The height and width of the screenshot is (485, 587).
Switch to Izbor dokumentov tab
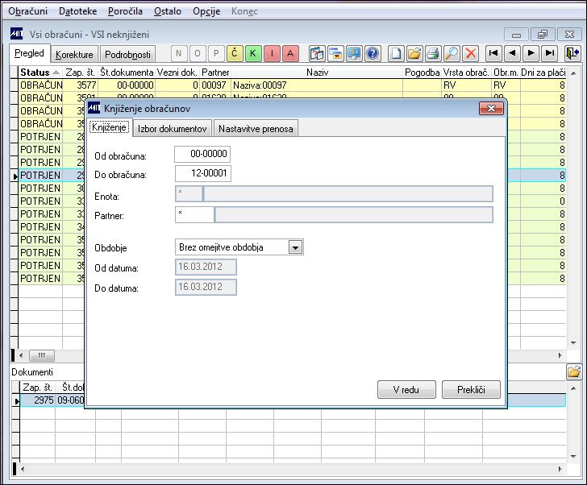click(173, 129)
